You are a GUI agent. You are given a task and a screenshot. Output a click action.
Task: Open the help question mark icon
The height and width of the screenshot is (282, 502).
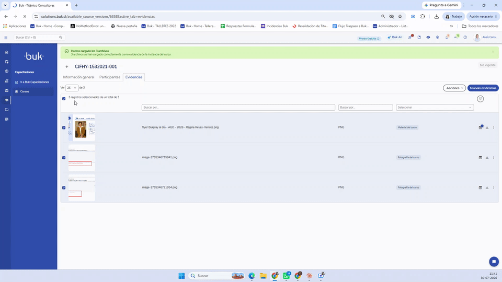point(465,38)
